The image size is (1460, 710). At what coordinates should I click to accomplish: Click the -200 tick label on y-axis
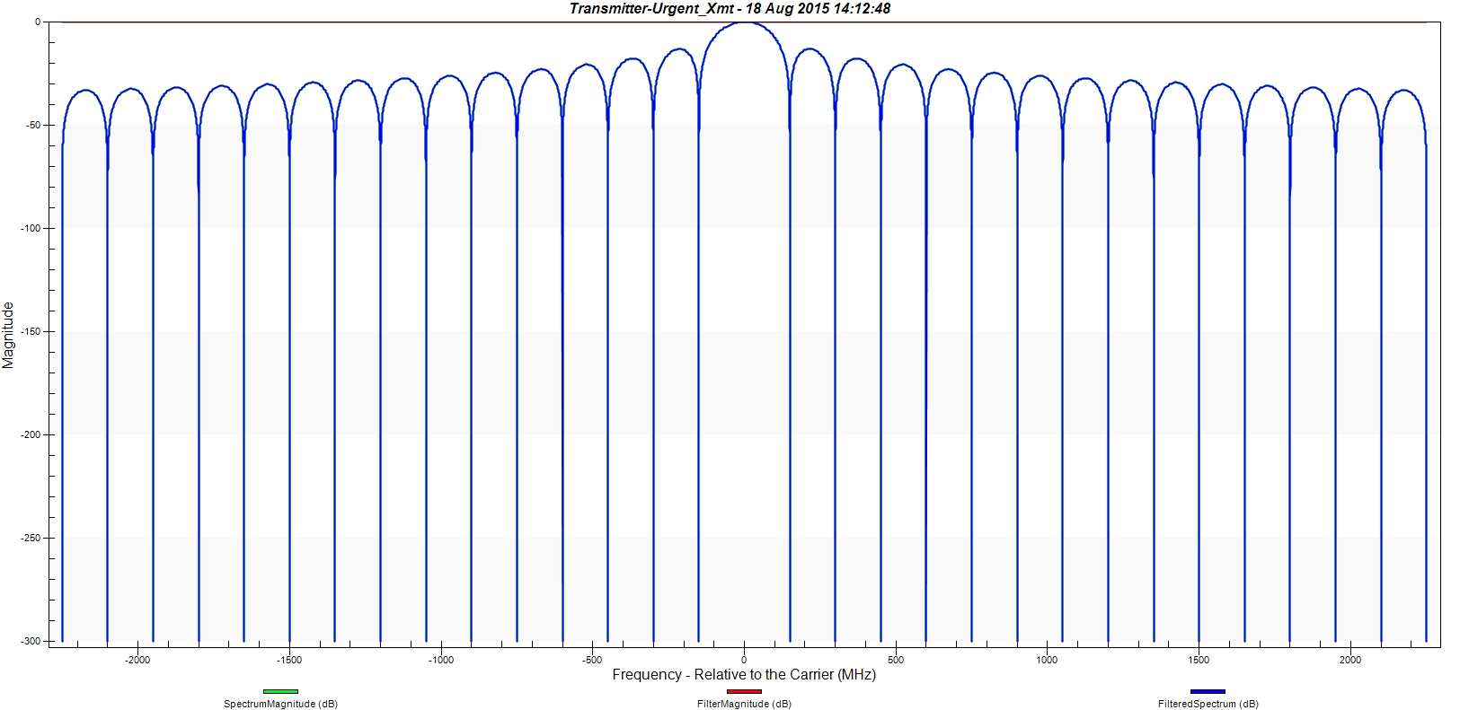pos(30,434)
